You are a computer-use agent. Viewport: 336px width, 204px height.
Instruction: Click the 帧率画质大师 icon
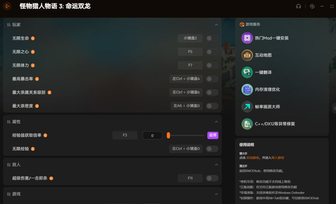[247, 107]
